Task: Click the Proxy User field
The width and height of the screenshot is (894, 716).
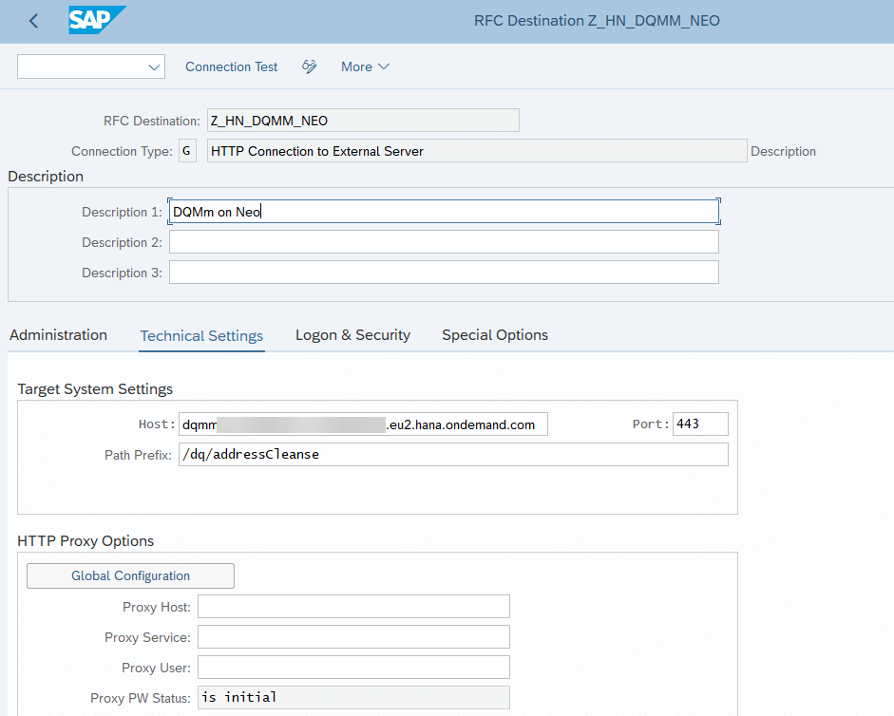Action: click(353, 667)
